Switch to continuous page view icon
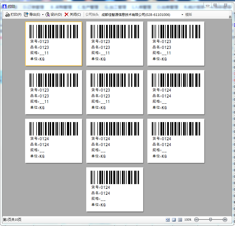This screenshot has width=235, height=226. point(180,220)
